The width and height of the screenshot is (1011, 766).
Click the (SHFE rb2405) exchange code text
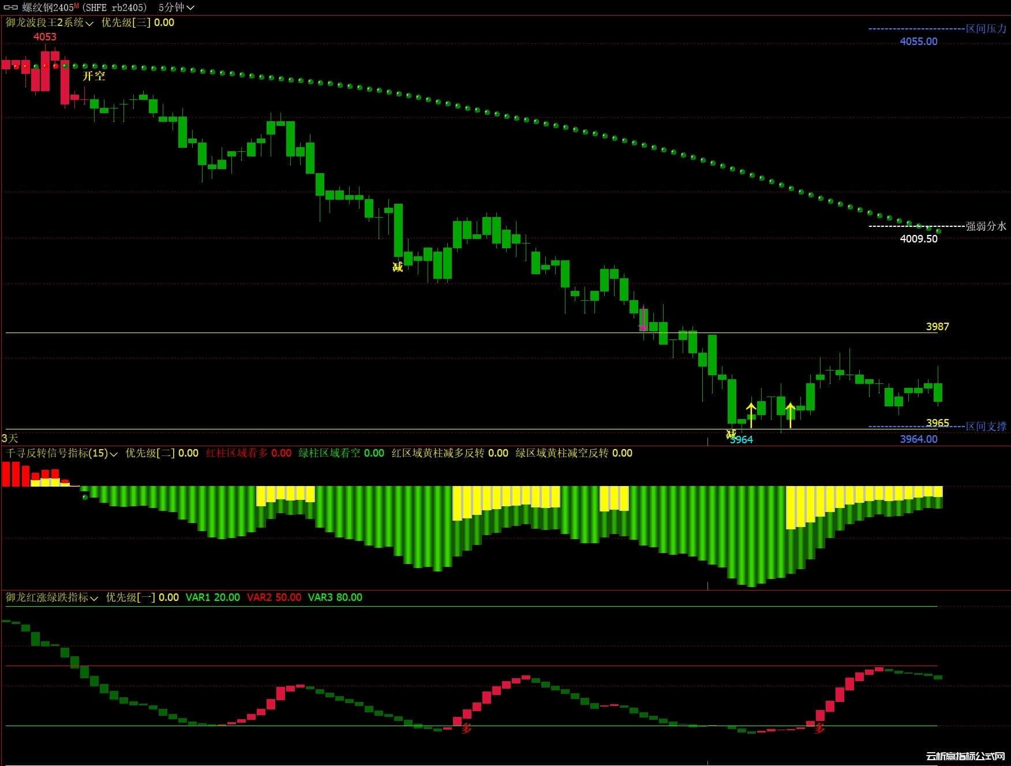point(115,8)
